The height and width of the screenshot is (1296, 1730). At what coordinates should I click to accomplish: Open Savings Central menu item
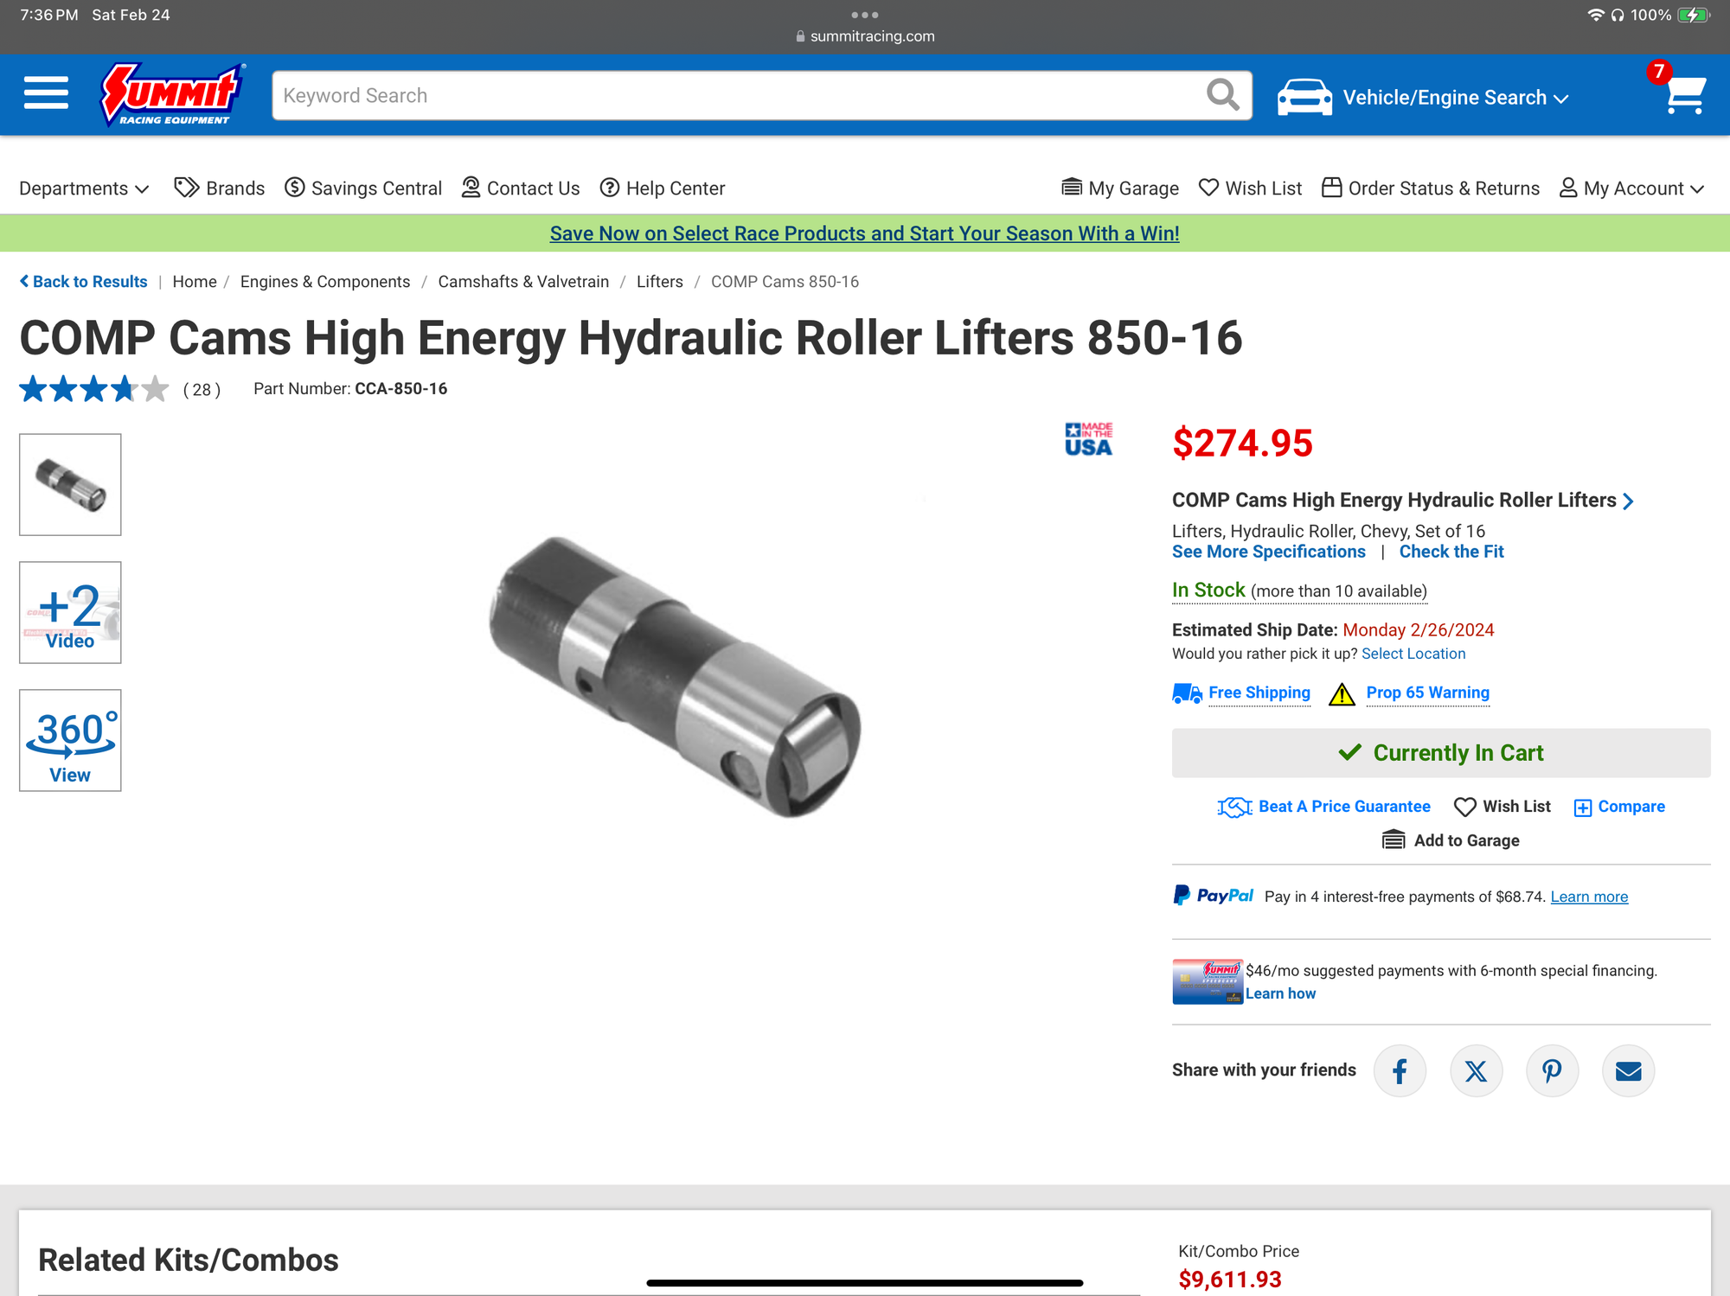point(363,188)
